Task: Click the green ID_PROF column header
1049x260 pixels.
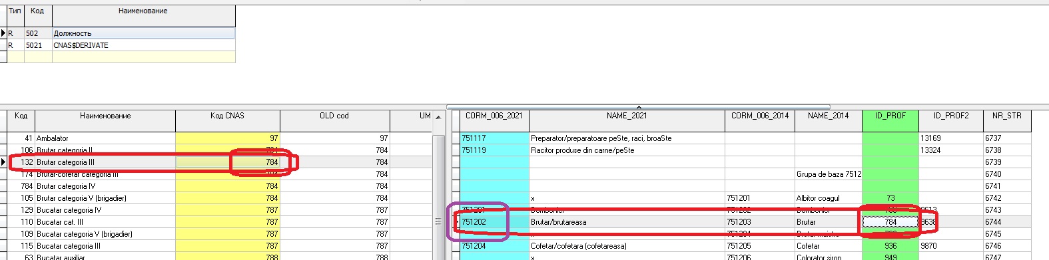Action: click(890, 121)
